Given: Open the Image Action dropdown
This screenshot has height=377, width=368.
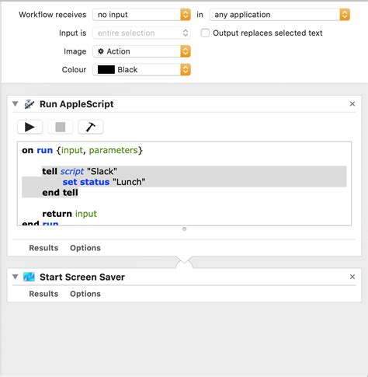Looking at the screenshot, I should tap(141, 51).
